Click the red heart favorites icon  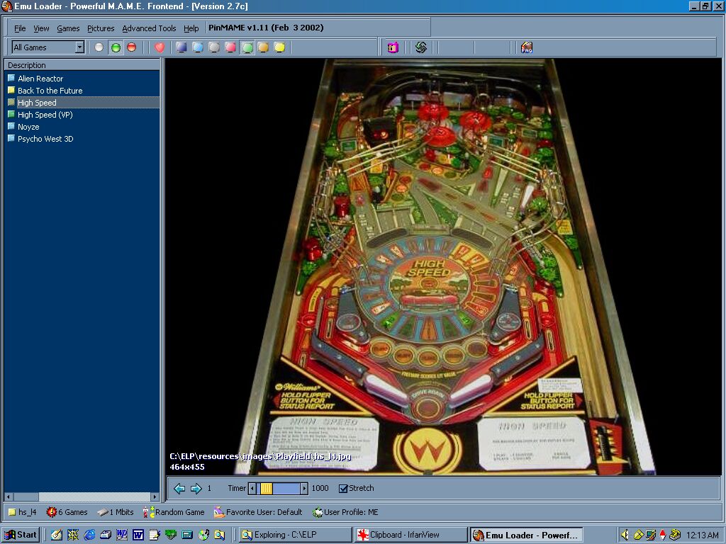[160, 47]
